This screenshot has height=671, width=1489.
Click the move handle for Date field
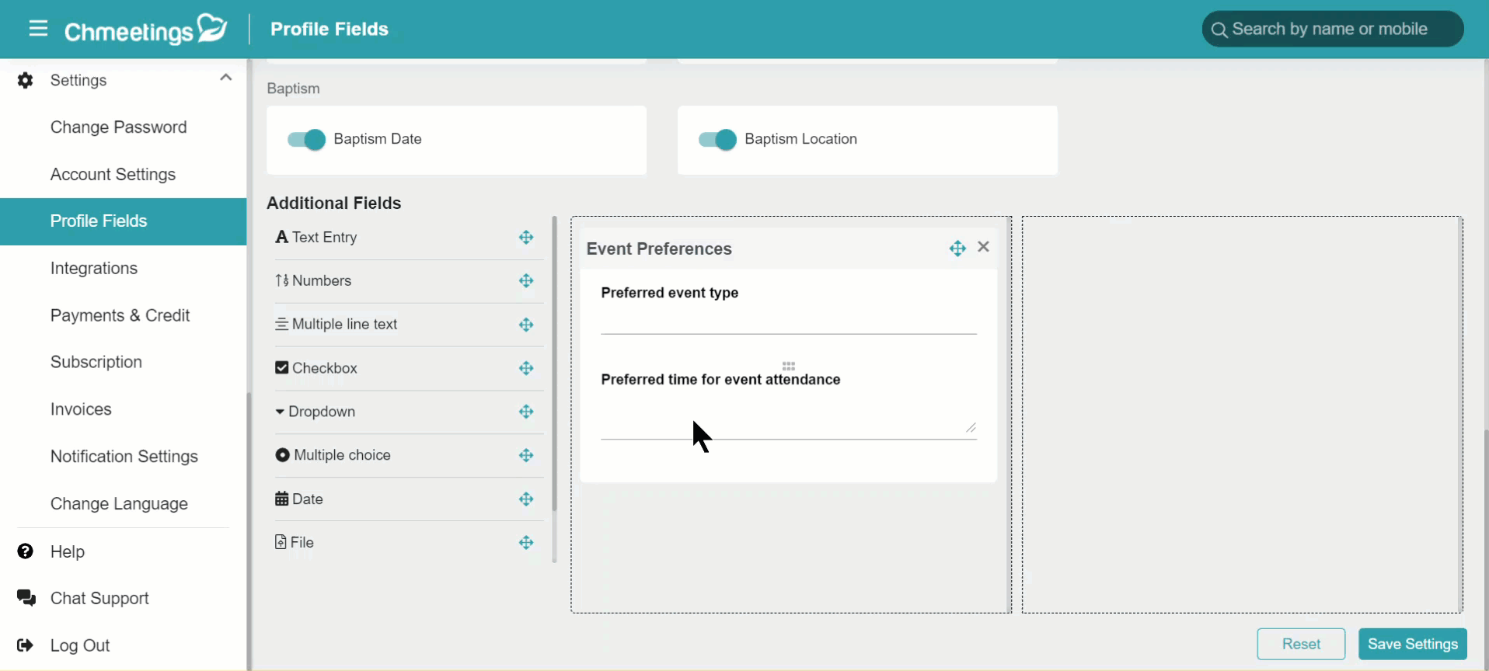(x=526, y=499)
